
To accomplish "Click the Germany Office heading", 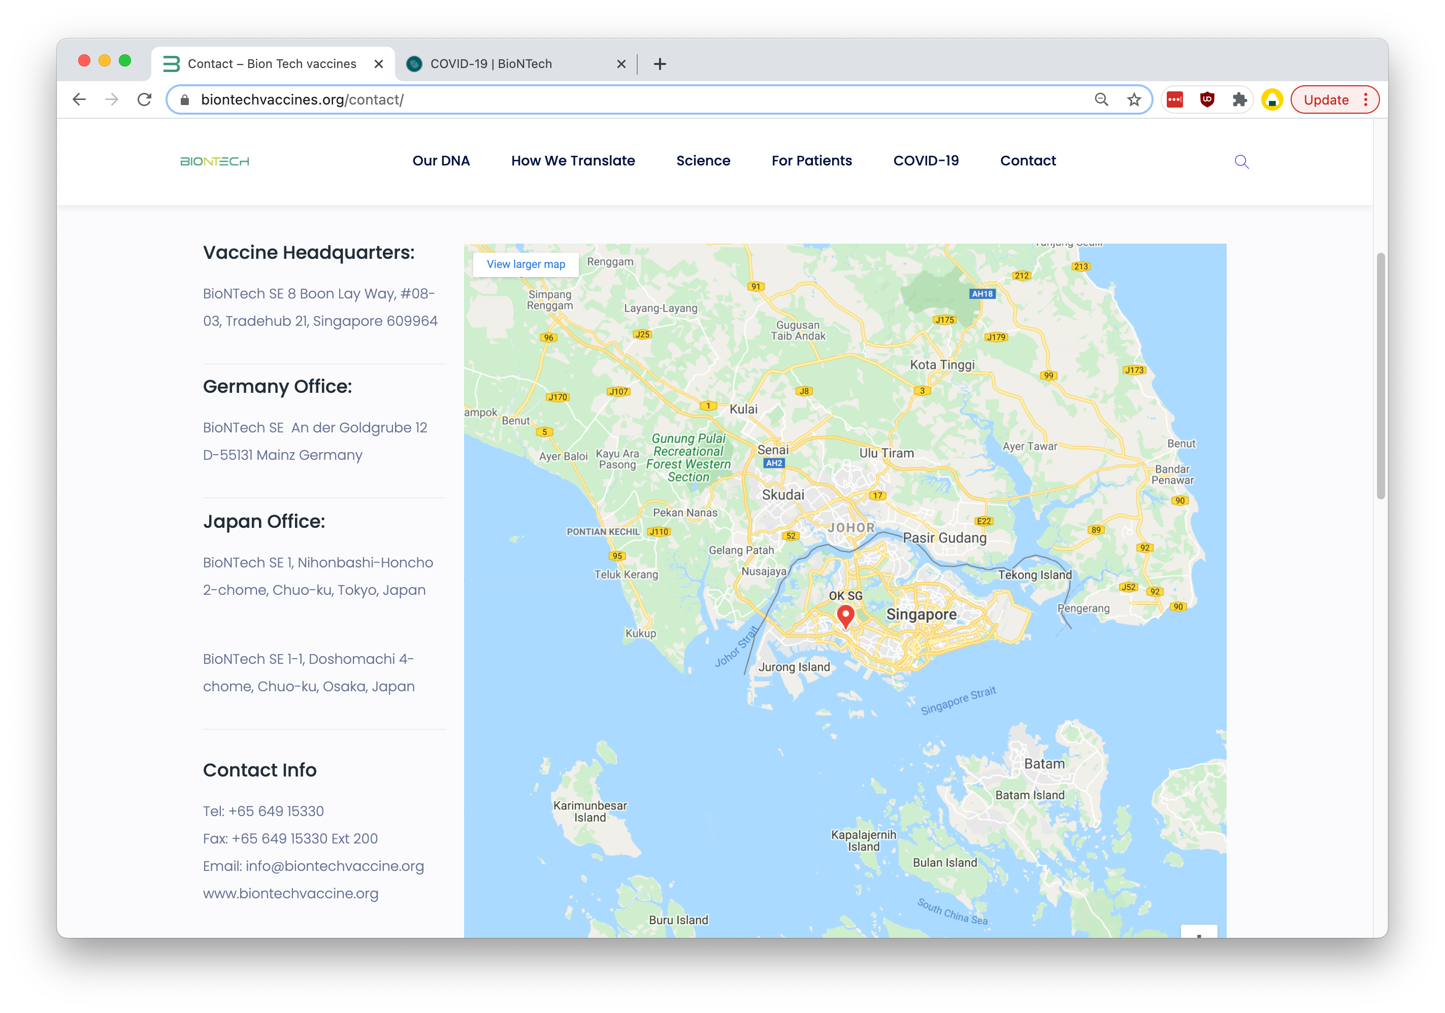I will 277,387.
